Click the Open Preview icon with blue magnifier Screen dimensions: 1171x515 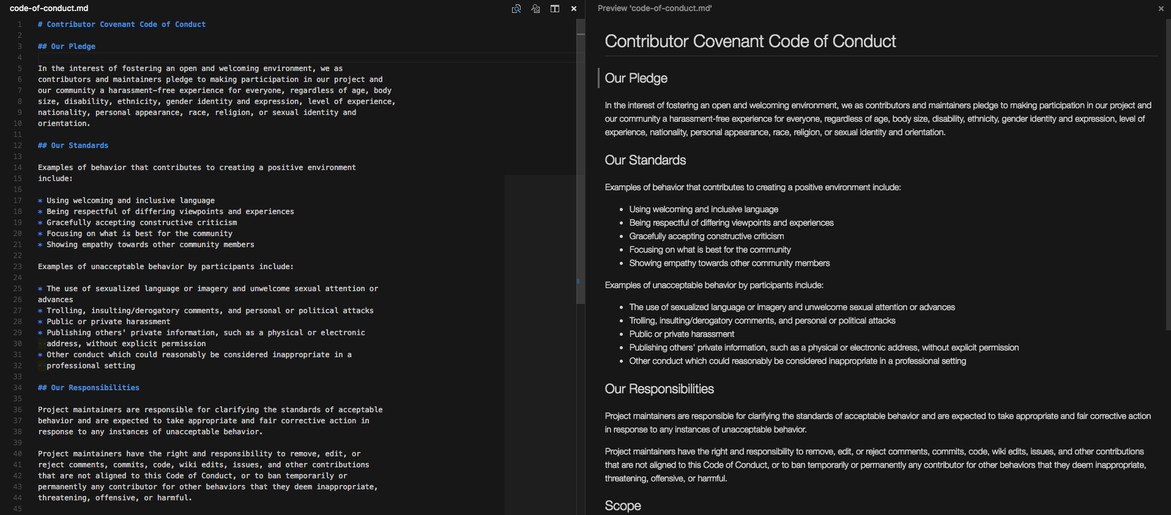click(x=516, y=9)
